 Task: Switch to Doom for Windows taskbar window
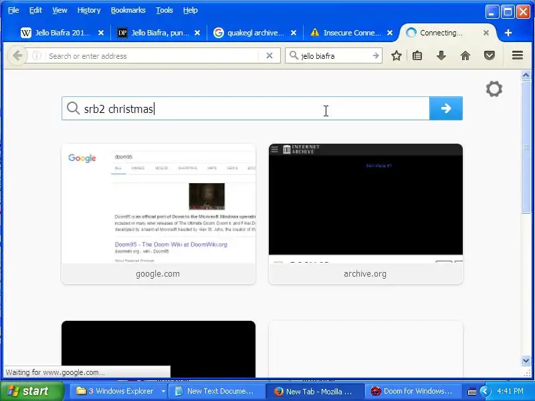point(413,391)
